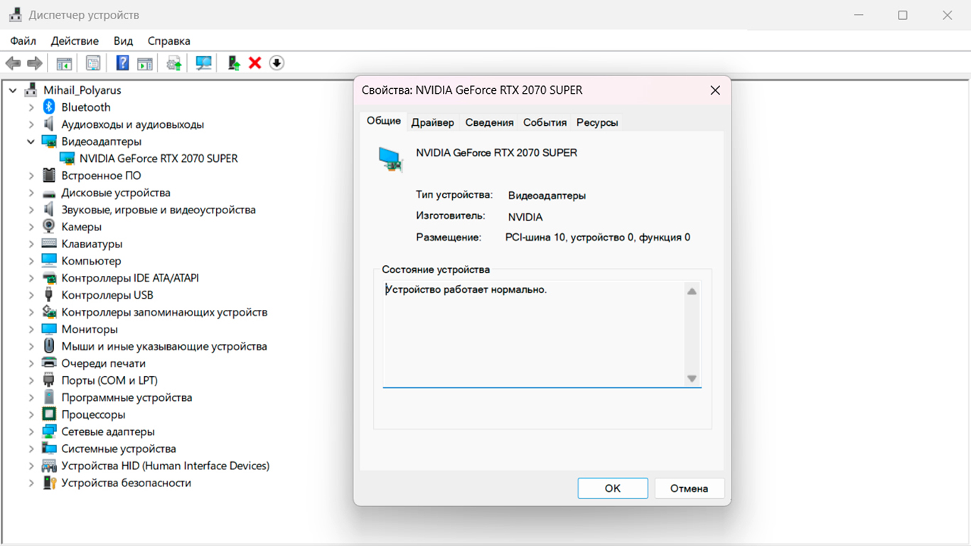Select the Программные устройства label
The width and height of the screenshot is (971, 546).
click(x=127, y=397)
